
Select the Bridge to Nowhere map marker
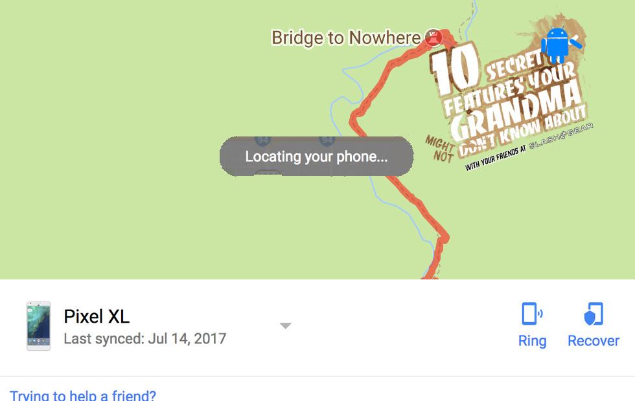[433, 38]
